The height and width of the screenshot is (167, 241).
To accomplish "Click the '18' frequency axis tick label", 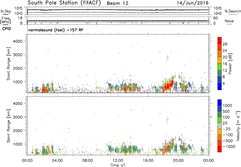I will tap(20, 18).
